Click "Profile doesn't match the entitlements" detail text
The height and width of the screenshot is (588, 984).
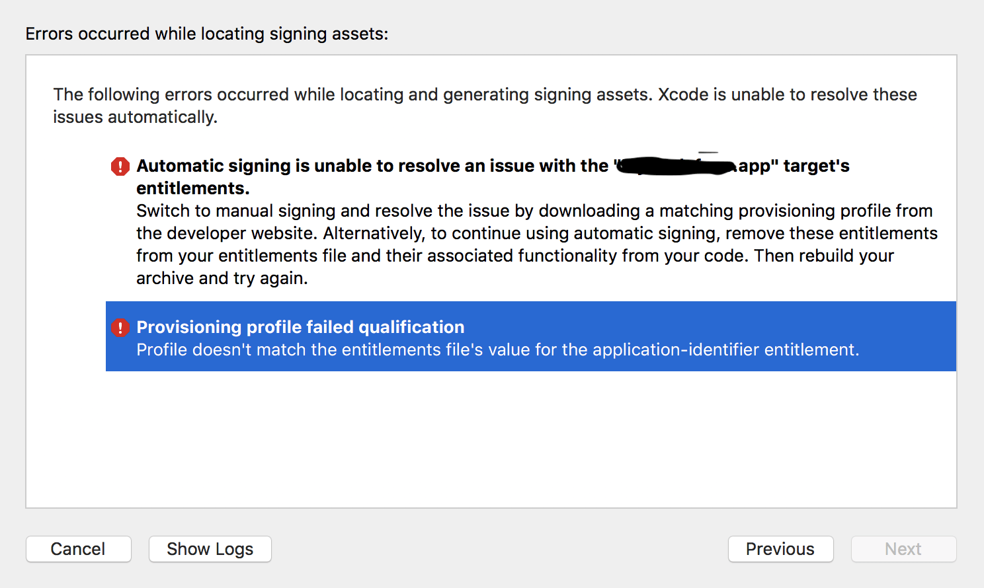tap(497, 349)
